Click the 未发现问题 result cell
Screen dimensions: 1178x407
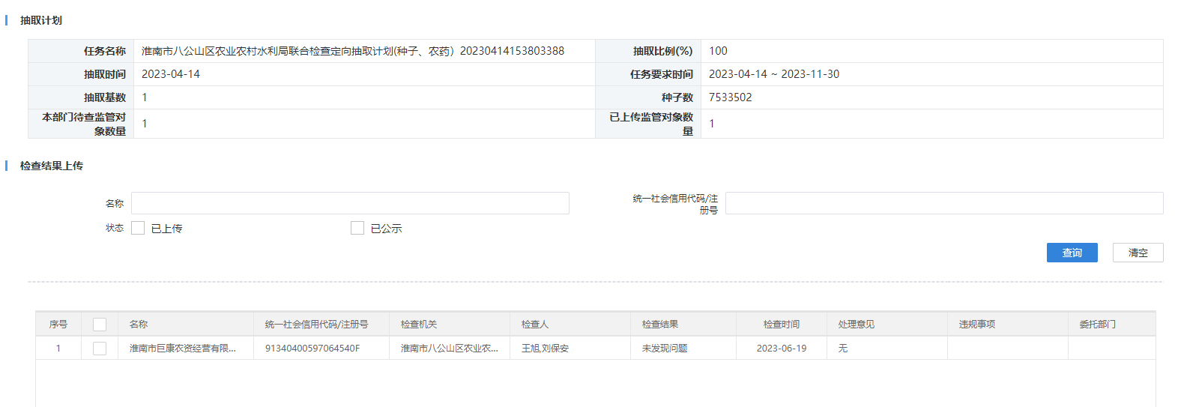tap(665, 349)
